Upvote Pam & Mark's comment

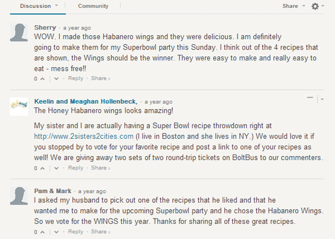[42, 232]
